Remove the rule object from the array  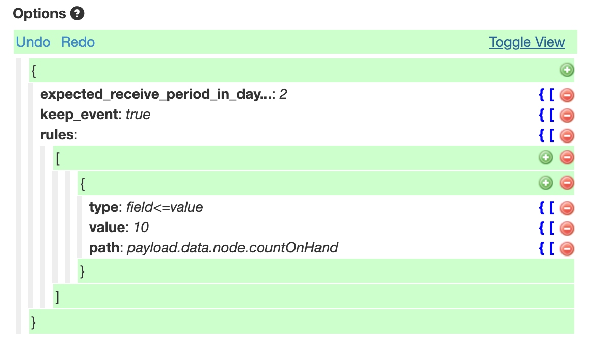coord(567,183)
